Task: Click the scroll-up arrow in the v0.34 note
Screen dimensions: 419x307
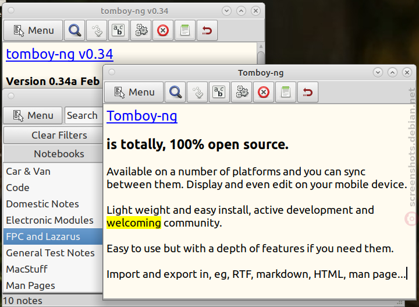Action: click(x=261, y=46)
